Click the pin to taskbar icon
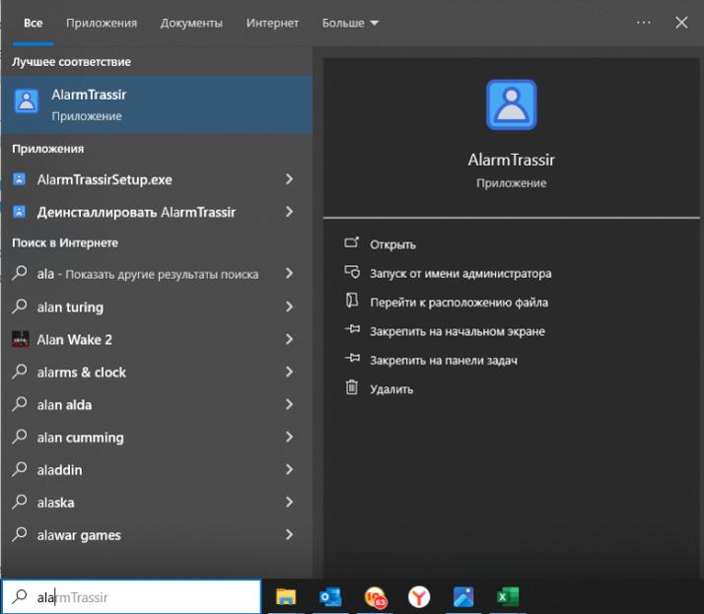Viewport: 704px width, 614px height. [x=352, y=358]
